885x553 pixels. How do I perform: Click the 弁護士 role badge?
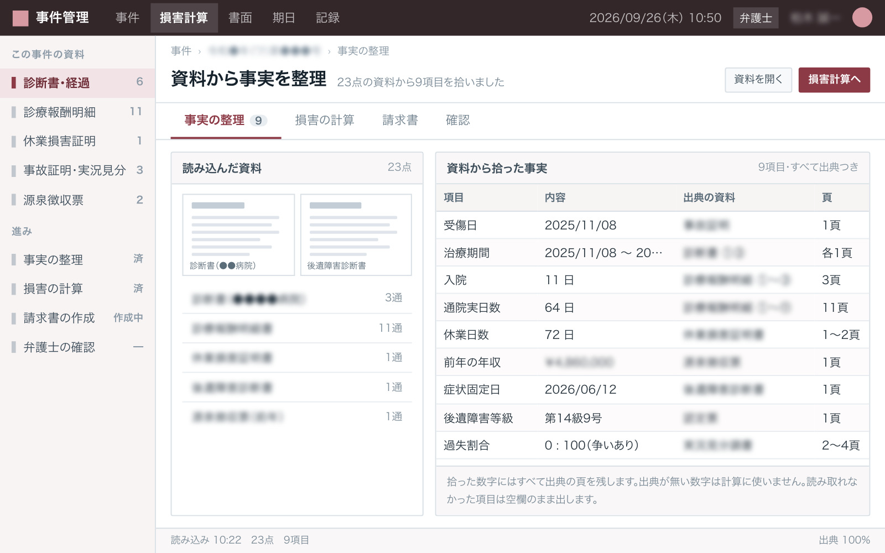pyautogui.click(x=756, y=18)
